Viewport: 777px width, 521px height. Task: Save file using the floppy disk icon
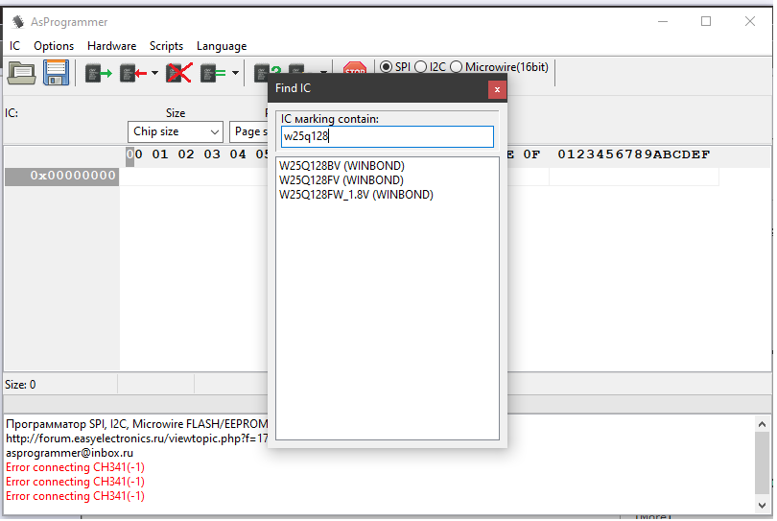[56, 73]
